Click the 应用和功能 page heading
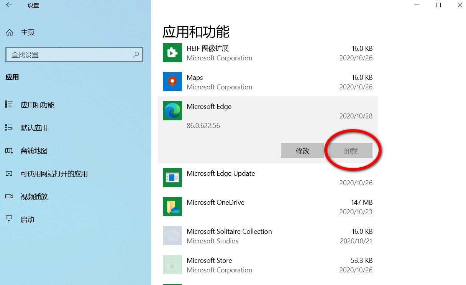Screen dimensions: 466x285 tap(196, 32)
